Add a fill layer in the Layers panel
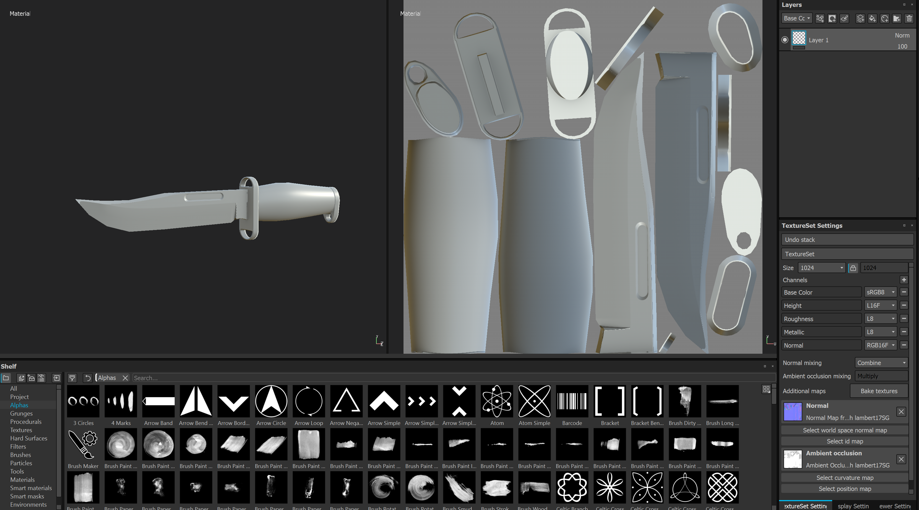This screenshot has height=510, width=919. 872,18
